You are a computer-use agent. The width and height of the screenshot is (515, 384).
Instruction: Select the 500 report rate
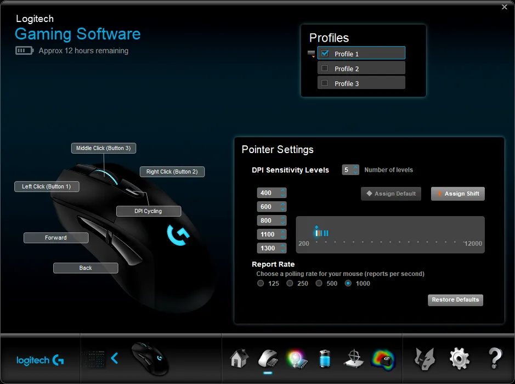click(x=319, y=283)
